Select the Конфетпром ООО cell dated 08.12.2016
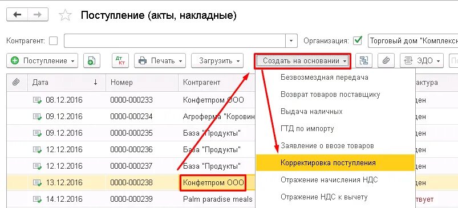458x208 pixels. point(213,100)
